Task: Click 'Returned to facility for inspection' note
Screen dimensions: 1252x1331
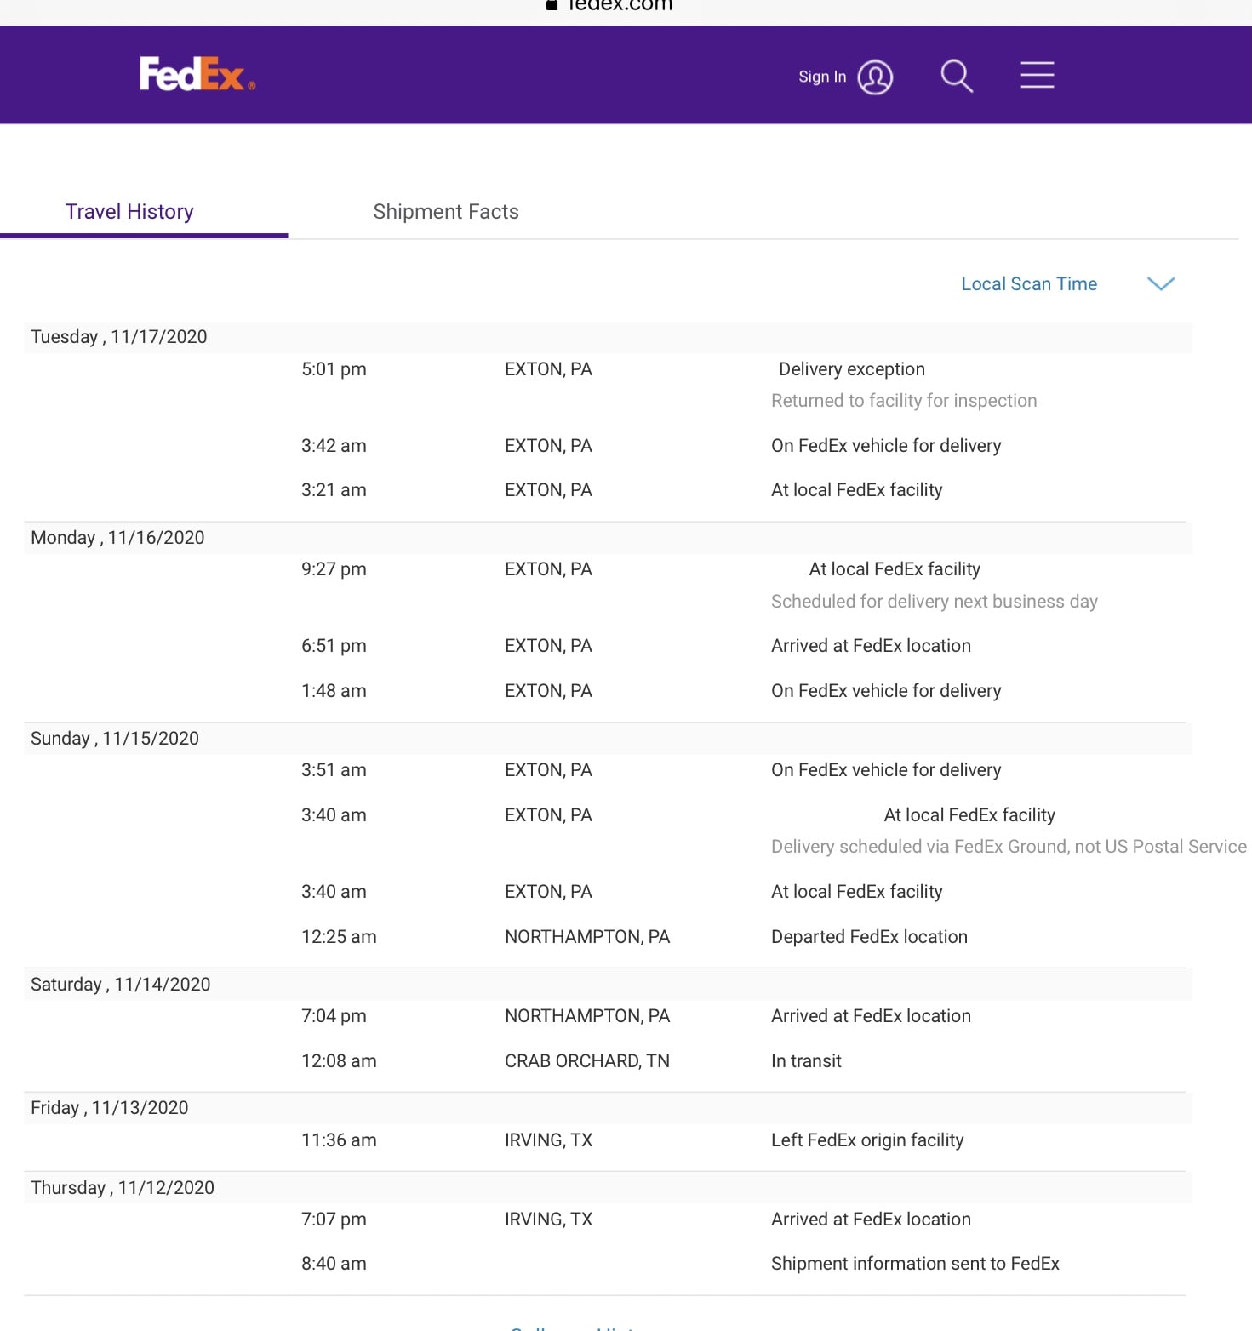Action: pos(904,401)
